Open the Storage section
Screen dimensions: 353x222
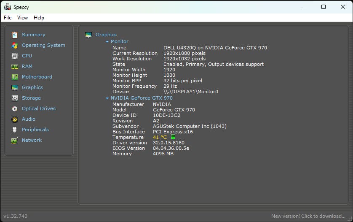tap(31, 98)
